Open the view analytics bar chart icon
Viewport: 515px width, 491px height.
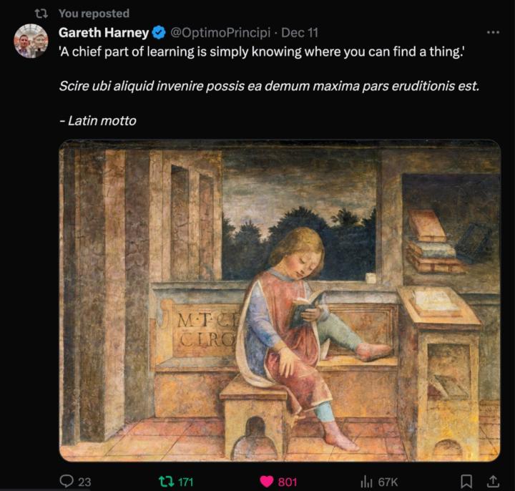366,481
